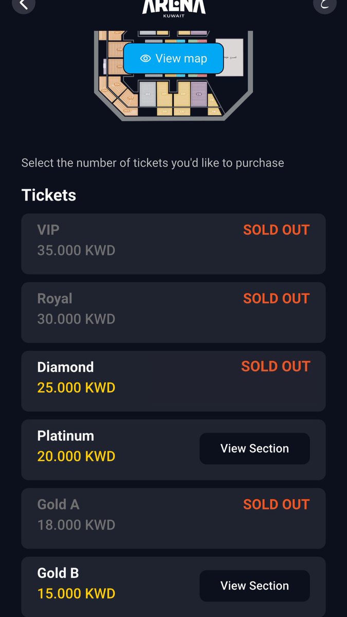Click the arena seating map thumbnail

tap(174, 76)
